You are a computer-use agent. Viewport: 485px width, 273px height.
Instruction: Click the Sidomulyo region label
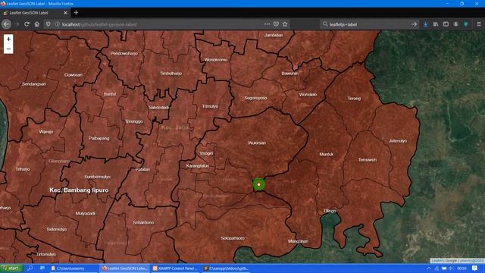click(57, 229)
